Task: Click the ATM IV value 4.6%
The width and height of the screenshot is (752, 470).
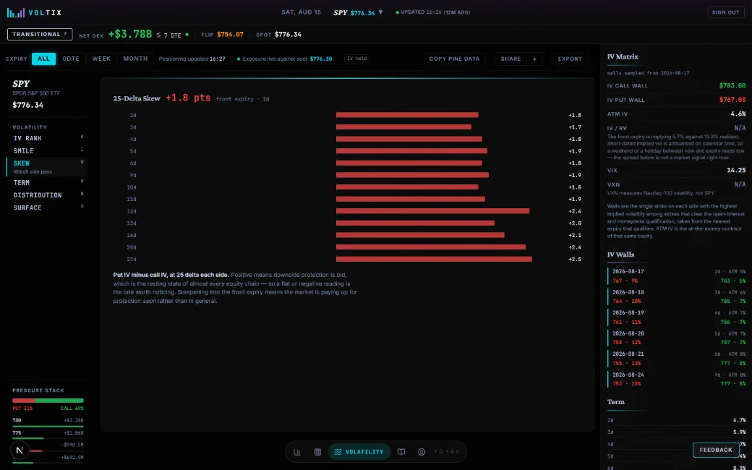Action: [x=738, y=114]
